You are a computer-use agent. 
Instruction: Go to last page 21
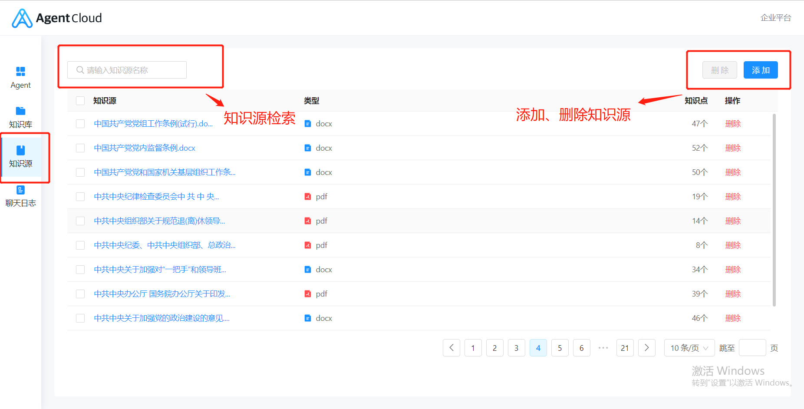[625, 348]
